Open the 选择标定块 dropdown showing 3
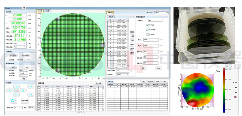 click(18, 108)
